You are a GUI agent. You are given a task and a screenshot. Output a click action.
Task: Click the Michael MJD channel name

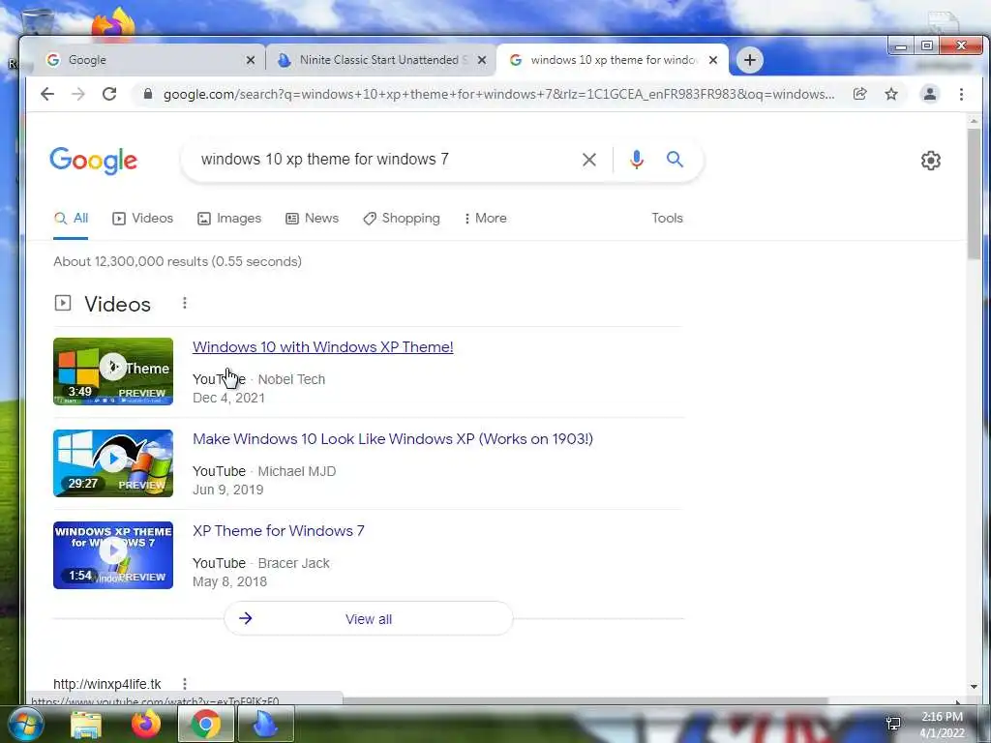tap(297, 471)
